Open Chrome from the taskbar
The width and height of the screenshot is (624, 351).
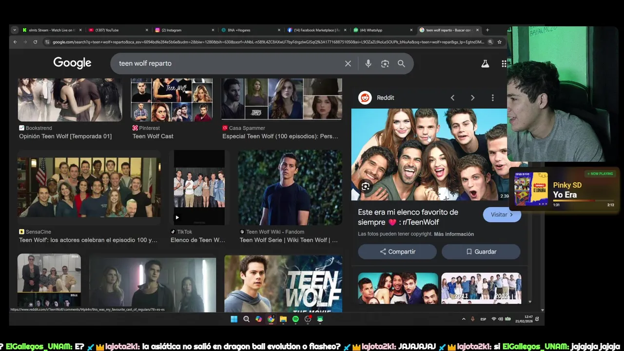tap(271, 319)
